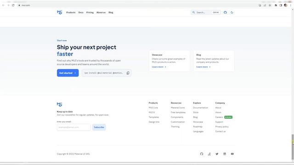The height and width of the screenshot is (165, 294).
Task: Open Learn more in the Showcase card
Action: [159, 67]
